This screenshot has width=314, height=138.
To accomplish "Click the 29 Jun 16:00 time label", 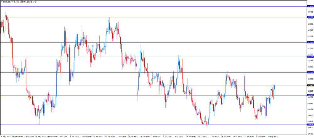I will pyautogui.click(x=145, y=136).
